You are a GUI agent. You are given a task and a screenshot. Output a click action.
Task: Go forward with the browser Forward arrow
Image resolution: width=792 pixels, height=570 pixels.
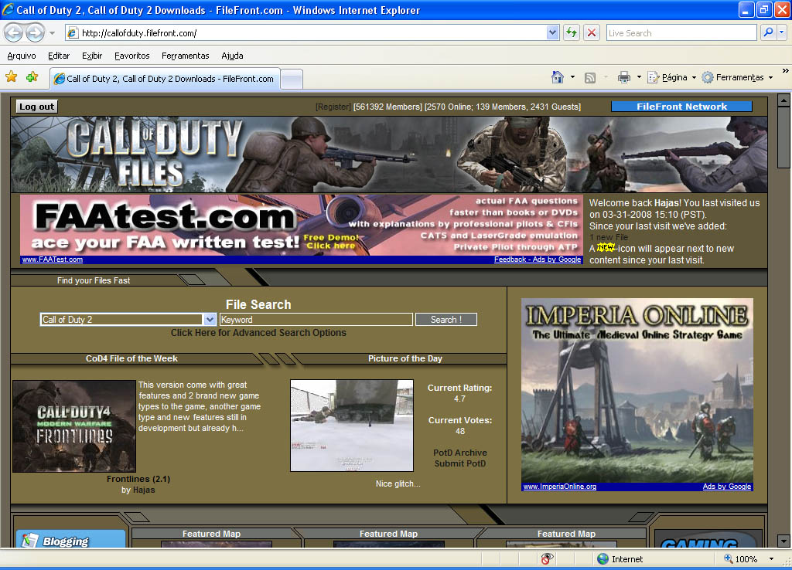click(35, 33)
